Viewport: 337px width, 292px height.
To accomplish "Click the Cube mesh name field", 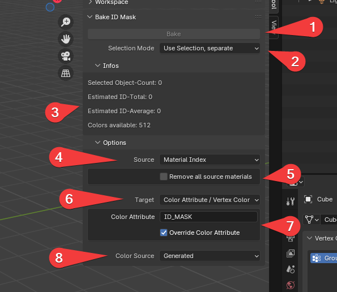I will tap(329, 220).
